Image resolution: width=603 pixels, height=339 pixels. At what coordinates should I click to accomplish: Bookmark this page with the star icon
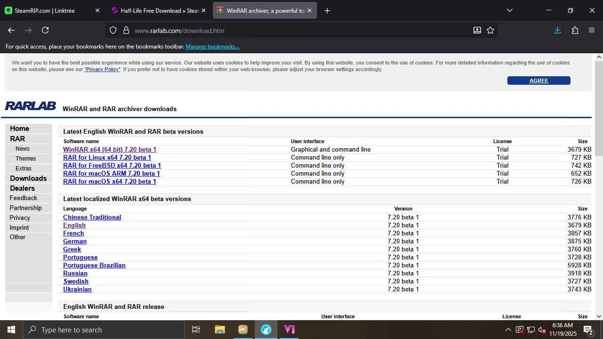pyautogui.click(x=490, y=30)
